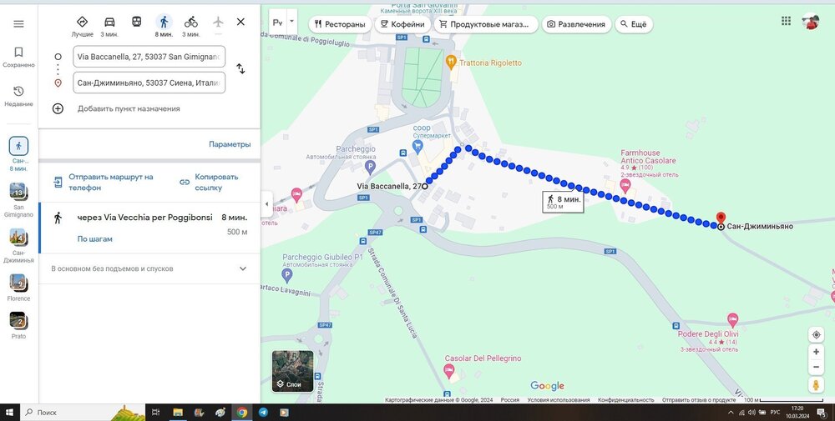Open the Недавние recent history
This screenshot has height=421, width=835.
point(18,96)
